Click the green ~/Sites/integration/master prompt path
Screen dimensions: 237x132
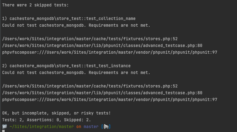[42, 127]
